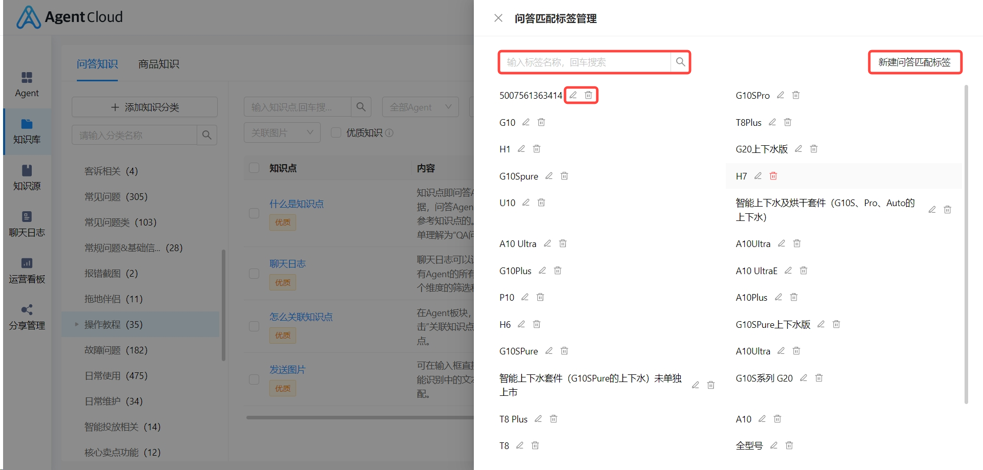Image resolution: width=983 pixels, height=470 pixels.
Task: Delete the 5007561363414 tag
Action: [589, 95]
